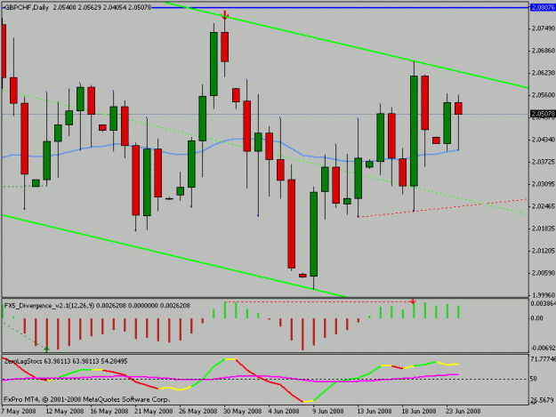Select the red dotted trend line
Viewport: 556px width, 417px height.
point(442,208)
